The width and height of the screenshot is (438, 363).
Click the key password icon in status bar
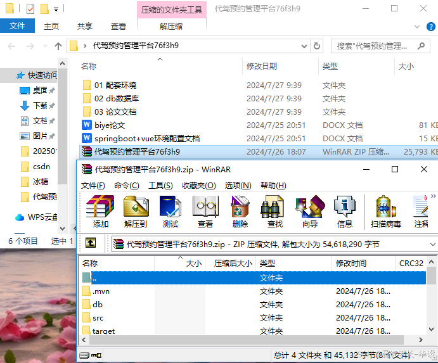[96, 355]
